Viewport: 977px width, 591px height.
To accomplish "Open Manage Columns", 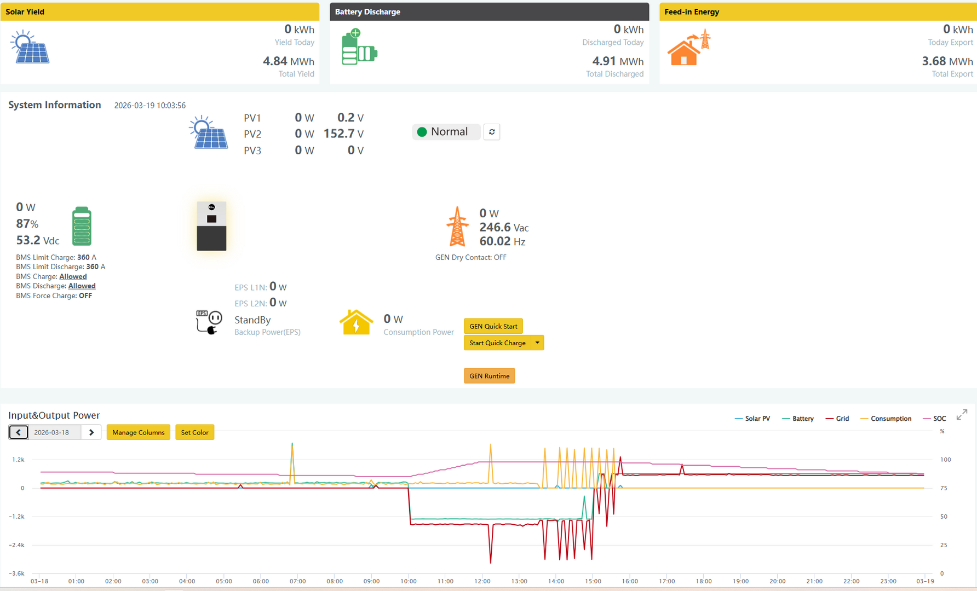I will 138,432.
